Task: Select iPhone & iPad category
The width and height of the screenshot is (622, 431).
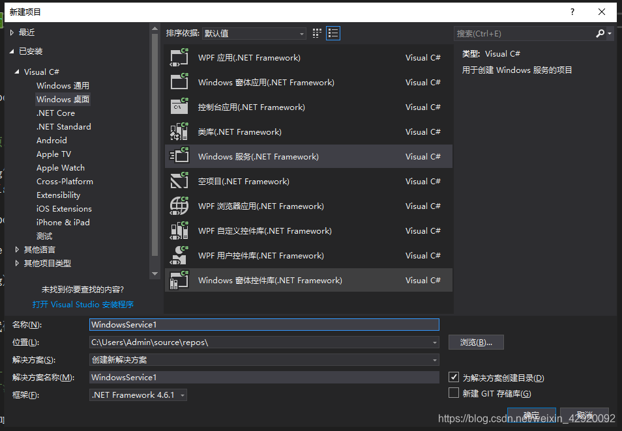Action: point(63,222)
